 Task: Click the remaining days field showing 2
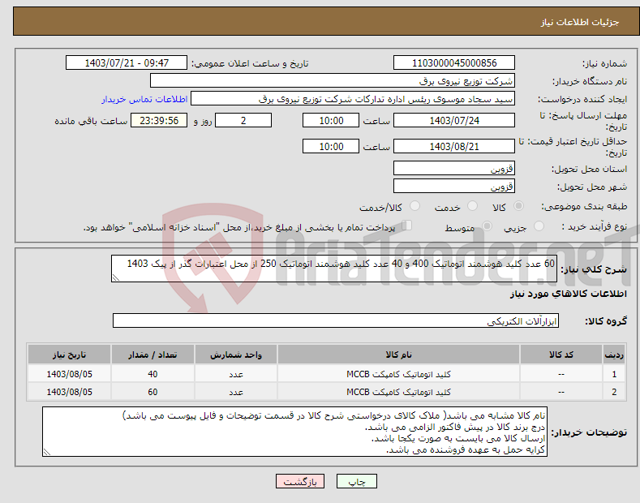[243, 120]
